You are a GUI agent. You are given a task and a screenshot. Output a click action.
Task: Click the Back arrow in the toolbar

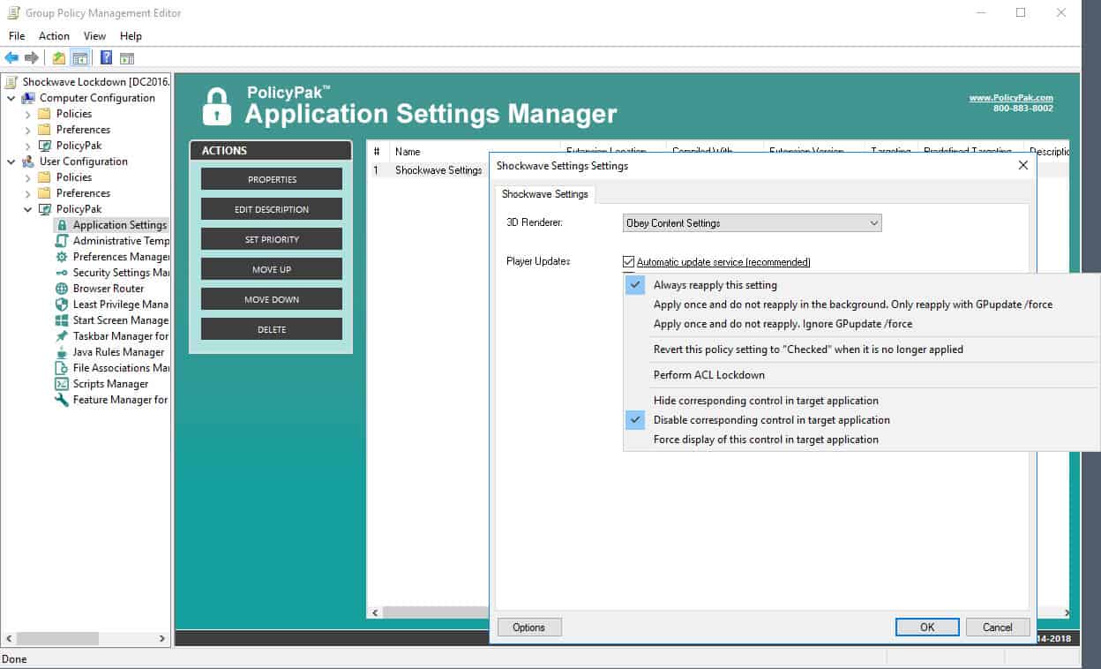coord(11,58)
